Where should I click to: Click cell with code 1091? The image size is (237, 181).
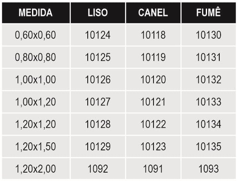click(153, 168)
